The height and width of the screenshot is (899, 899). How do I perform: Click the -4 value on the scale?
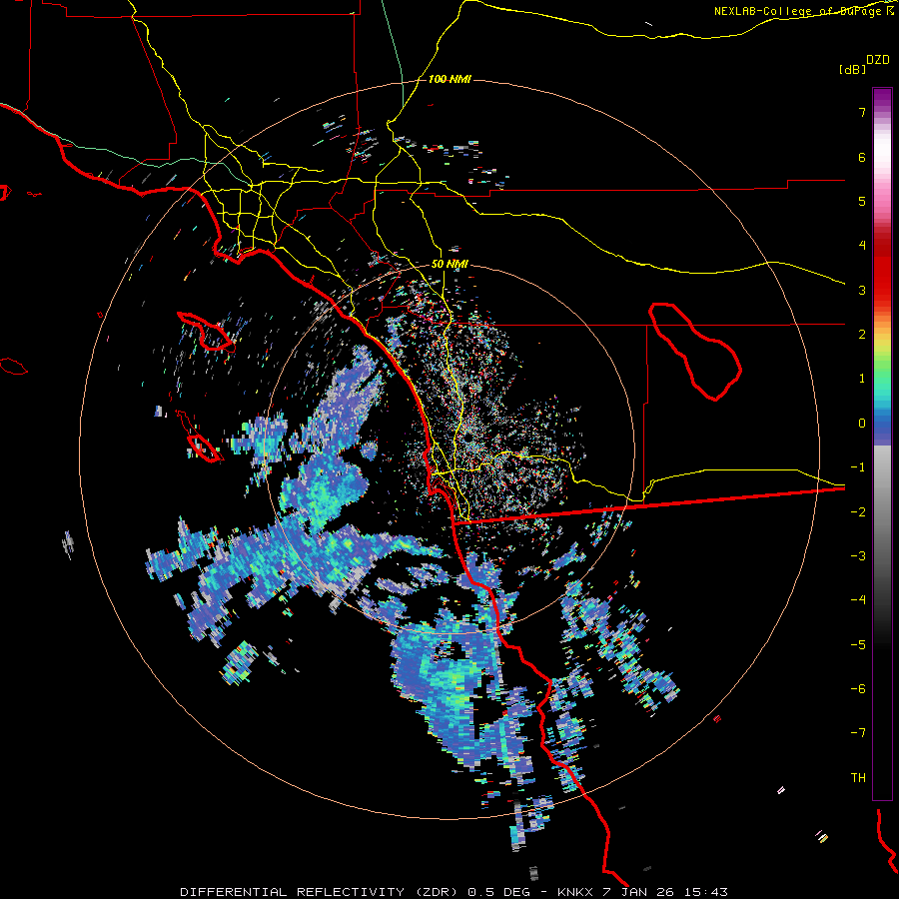pos(858,599)
